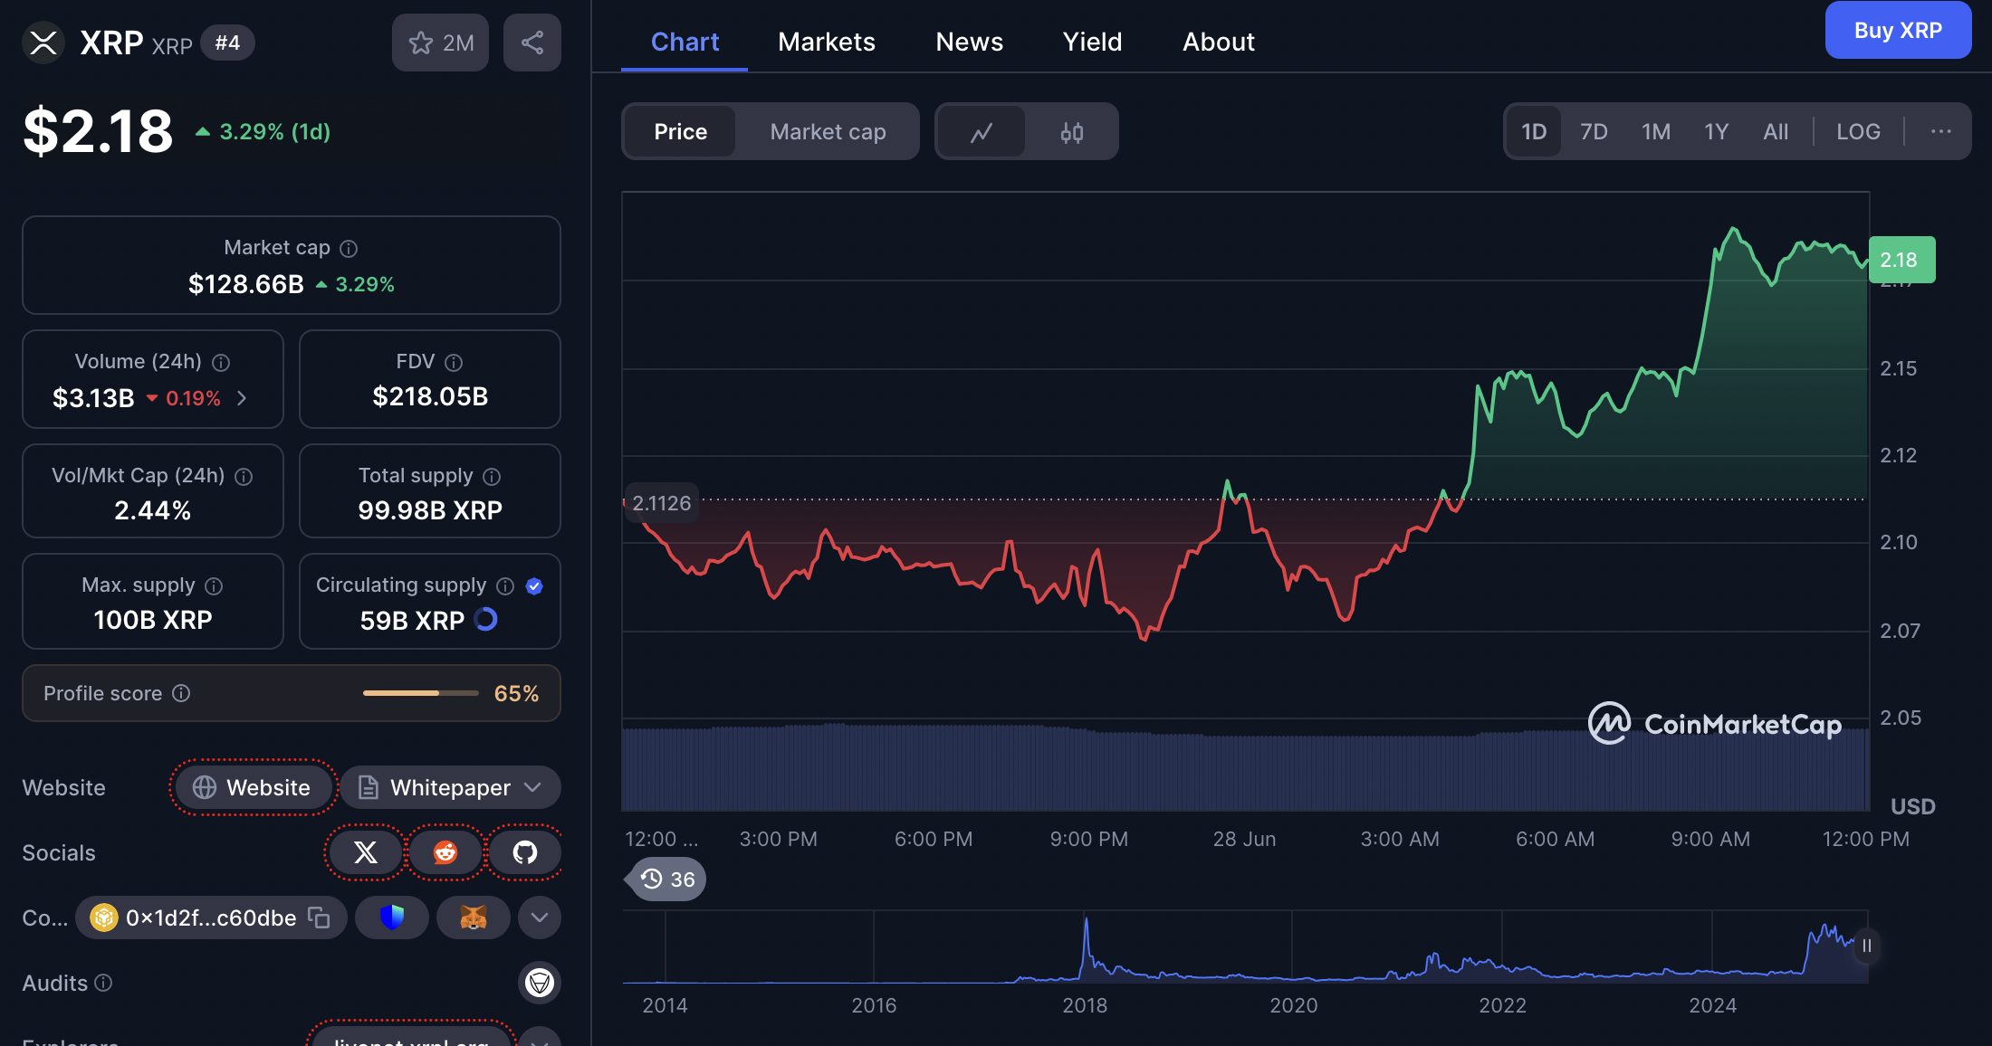
Task: Click the FDV info icon
Action: tap(454, 362)
